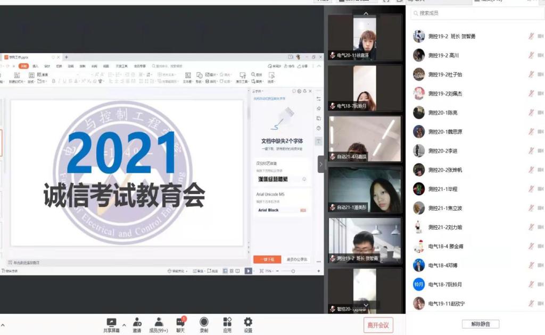545x335 pixels.
Task: Toggle muted microphone for 电气18-4邓博
Action: tap(531, 265)
